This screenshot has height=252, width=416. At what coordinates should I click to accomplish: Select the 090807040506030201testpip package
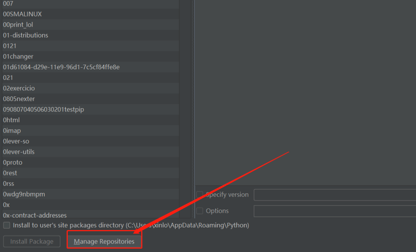tap(44, 109)
